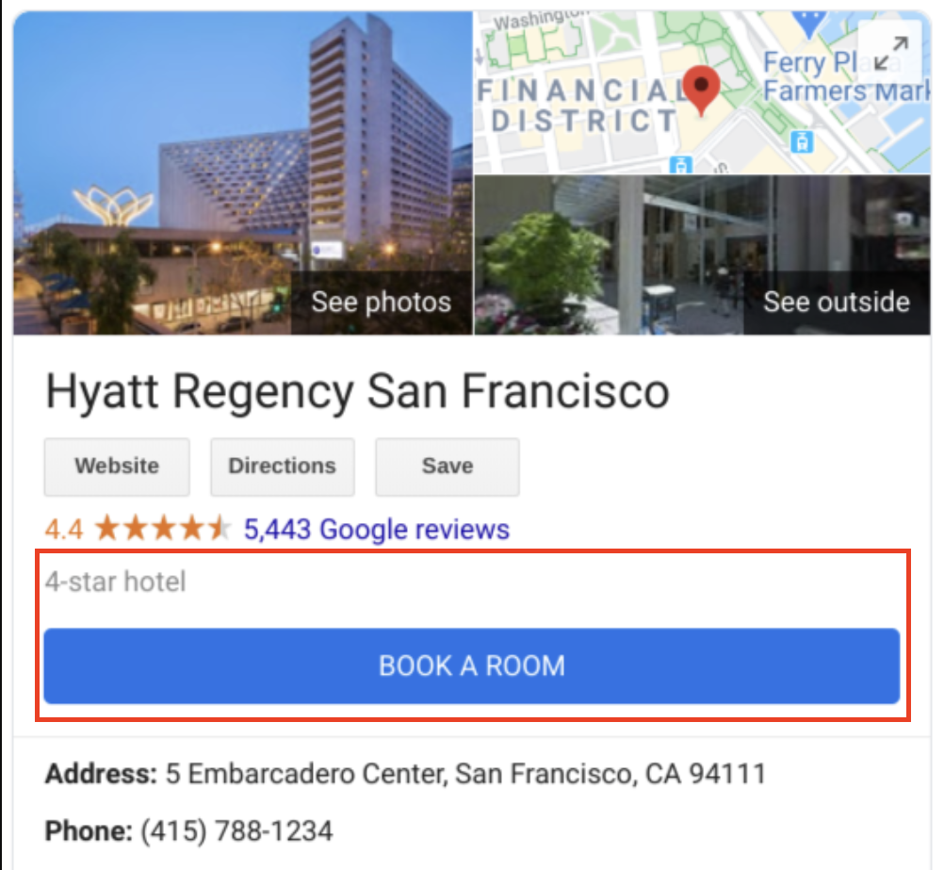Click the phone number (415) 788-1234

(x=236, y=830)
